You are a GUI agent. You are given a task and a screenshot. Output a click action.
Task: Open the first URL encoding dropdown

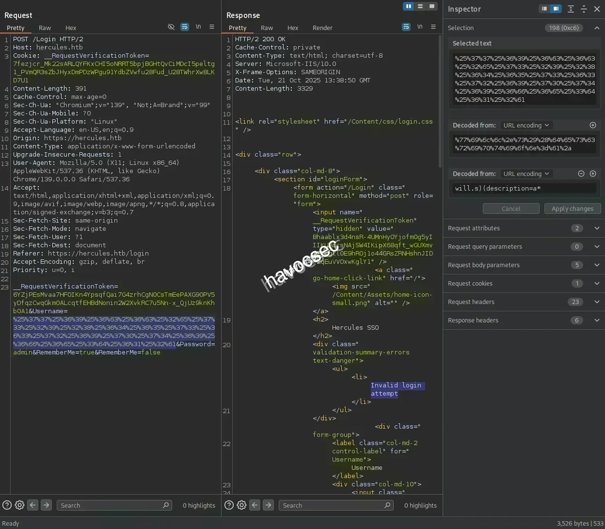coord(526,125)
